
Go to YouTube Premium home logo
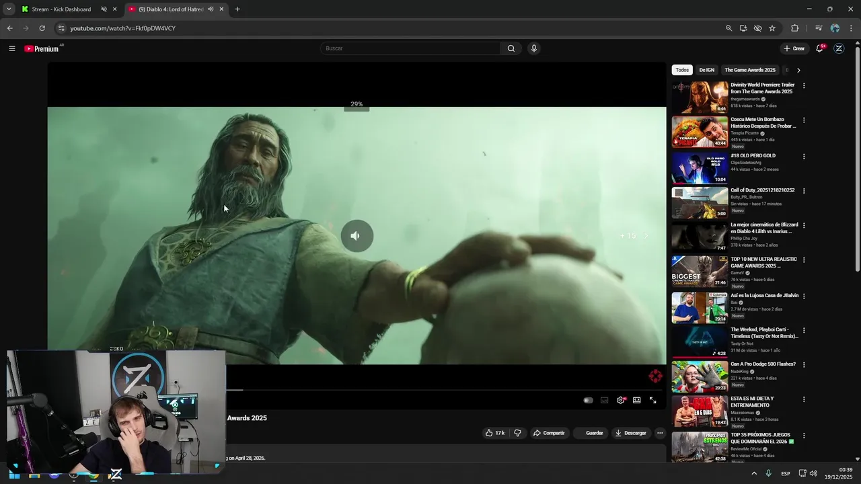pyautogui.click(x=42, y=48)
